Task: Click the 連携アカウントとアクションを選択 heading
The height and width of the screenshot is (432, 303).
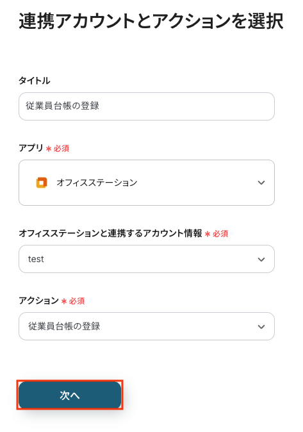Action: click(x=151, y=21)
